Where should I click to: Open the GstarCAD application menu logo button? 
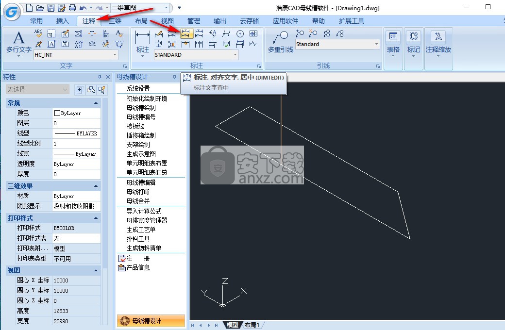click(12, 12)
